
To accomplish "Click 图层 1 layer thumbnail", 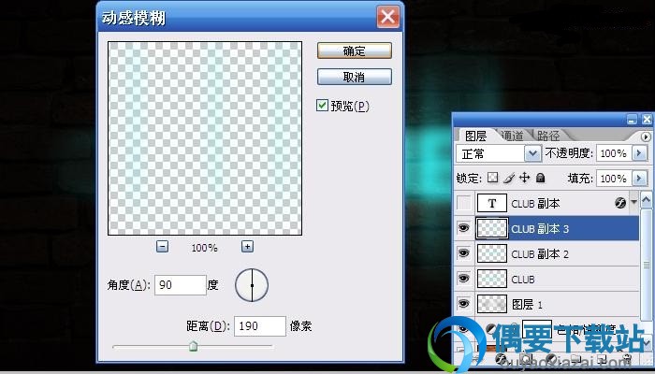I will click(x=492, y=304).
